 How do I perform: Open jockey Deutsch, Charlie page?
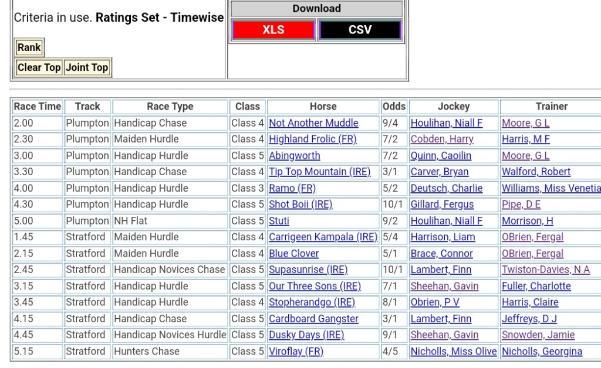pyautogui.click(x=447, y=189)
